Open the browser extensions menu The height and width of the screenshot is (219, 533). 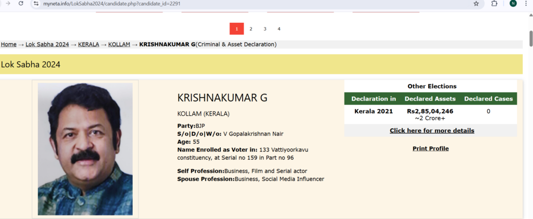point(494,4)
